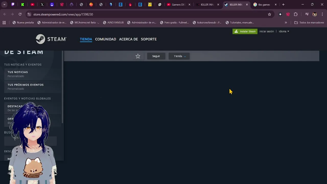Open kokoronofansub bookmark
The image size is (327, 184).
207,22
